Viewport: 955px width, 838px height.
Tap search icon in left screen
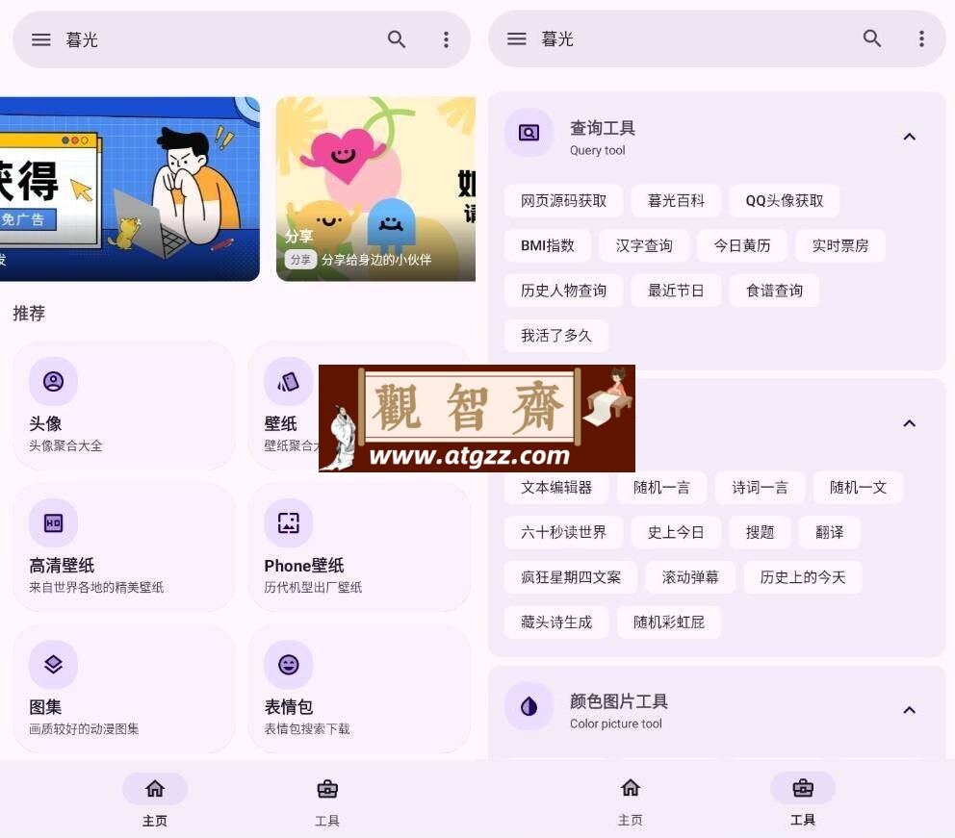coord(397,40)
